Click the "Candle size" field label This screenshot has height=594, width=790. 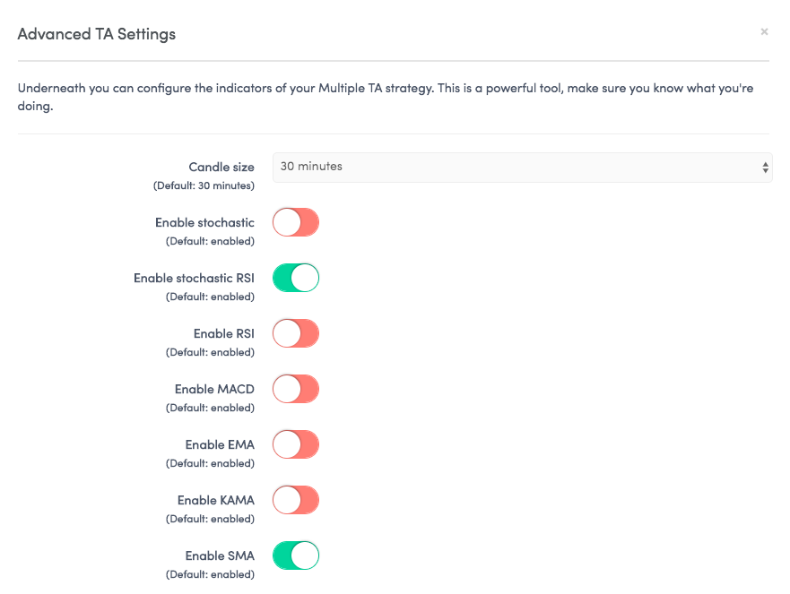221,168
